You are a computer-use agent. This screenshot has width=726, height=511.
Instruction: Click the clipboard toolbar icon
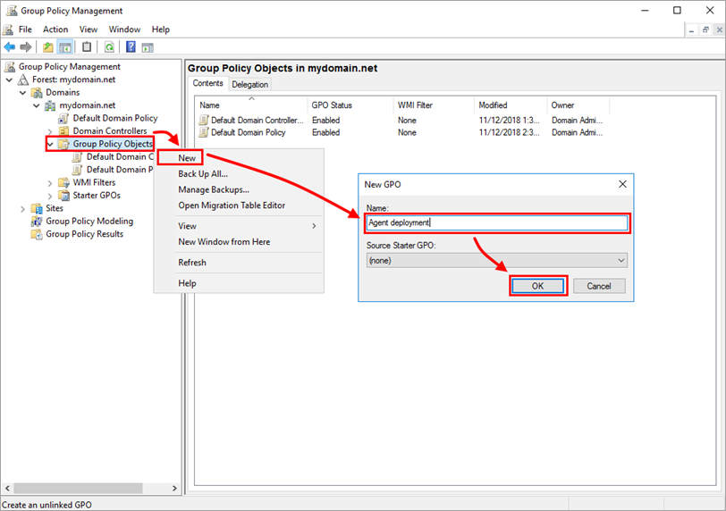coord(87,47)
